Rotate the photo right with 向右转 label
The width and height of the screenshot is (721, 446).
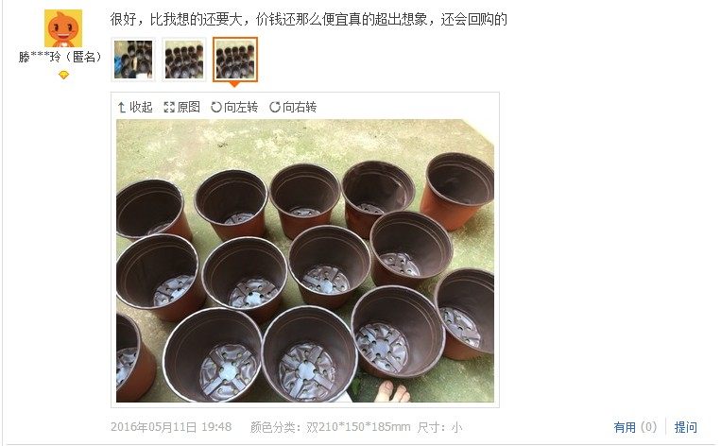pos(300,107)
